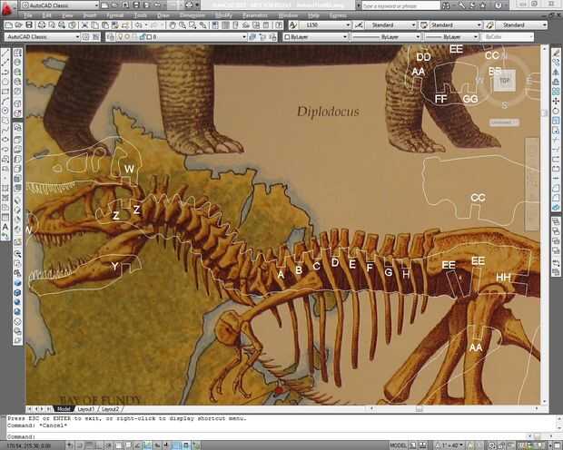Open the color control ByLayer swatch dropdown
Screen dimensions: 563x450
pos(316,36)
